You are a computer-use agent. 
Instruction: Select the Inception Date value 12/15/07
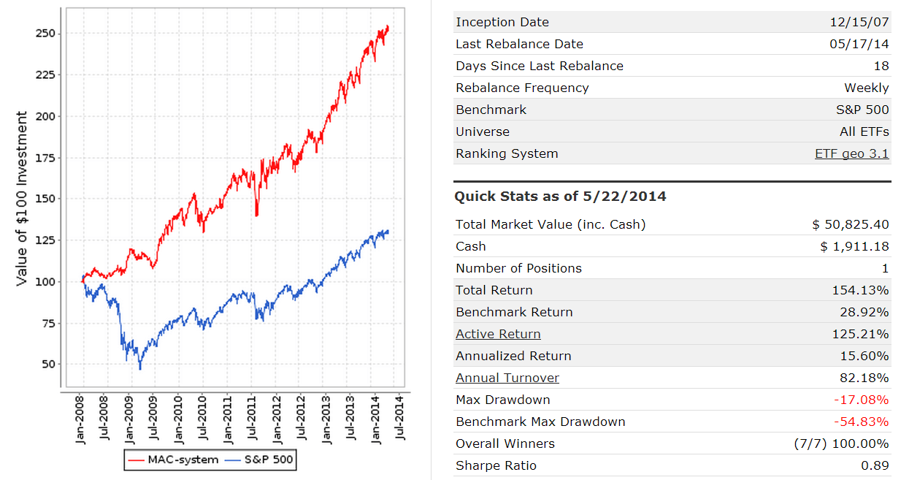[x=861, y=22]
